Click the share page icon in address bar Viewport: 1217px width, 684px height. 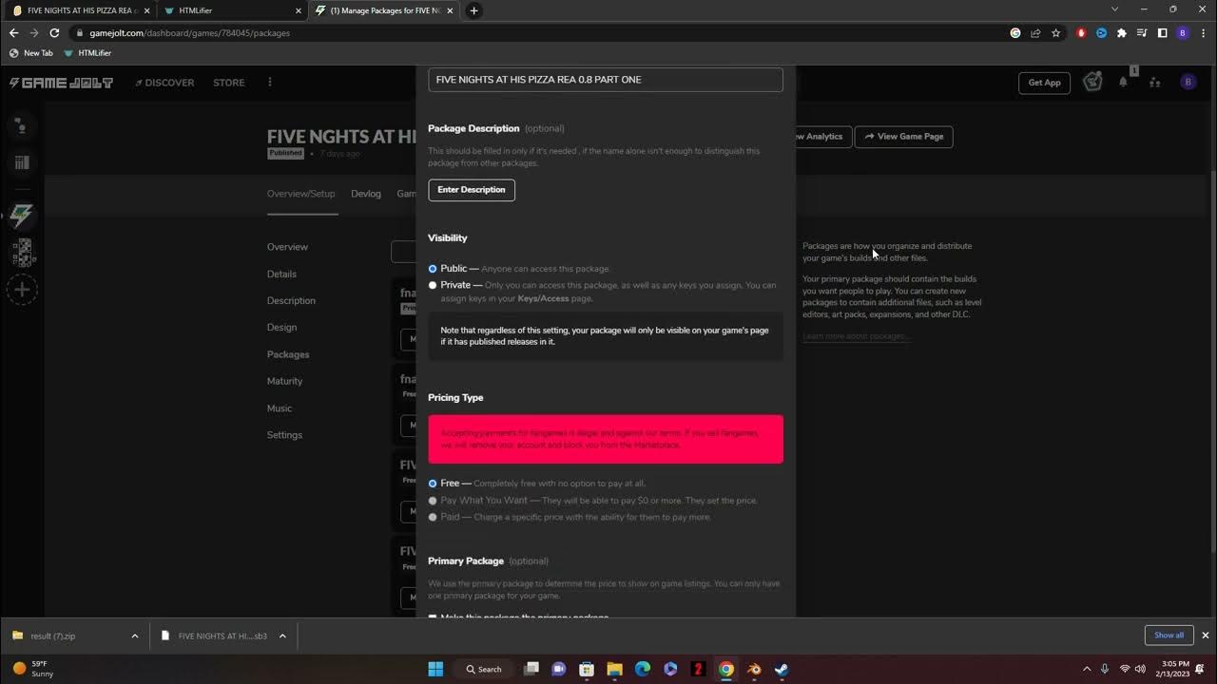pyautogui.click(x=1035, y=32)
